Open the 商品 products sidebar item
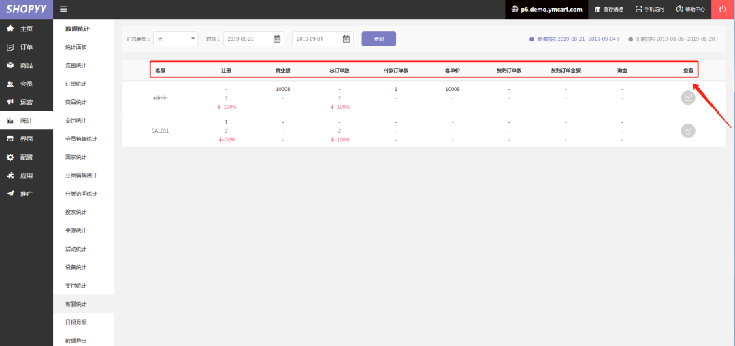The image size is (735, 346). click(x=27, y=65)
